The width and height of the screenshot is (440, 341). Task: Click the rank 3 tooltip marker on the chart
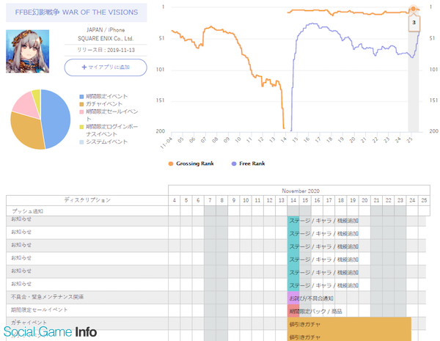pos(414,23)
